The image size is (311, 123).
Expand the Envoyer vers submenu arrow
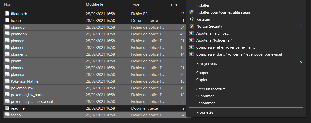[x=301, y=64]
